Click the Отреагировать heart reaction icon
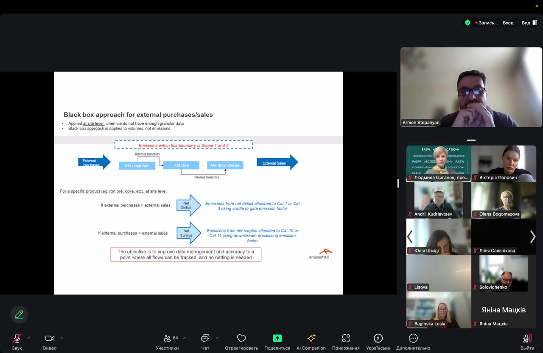543x353 pixels. (x=241, y=339)
